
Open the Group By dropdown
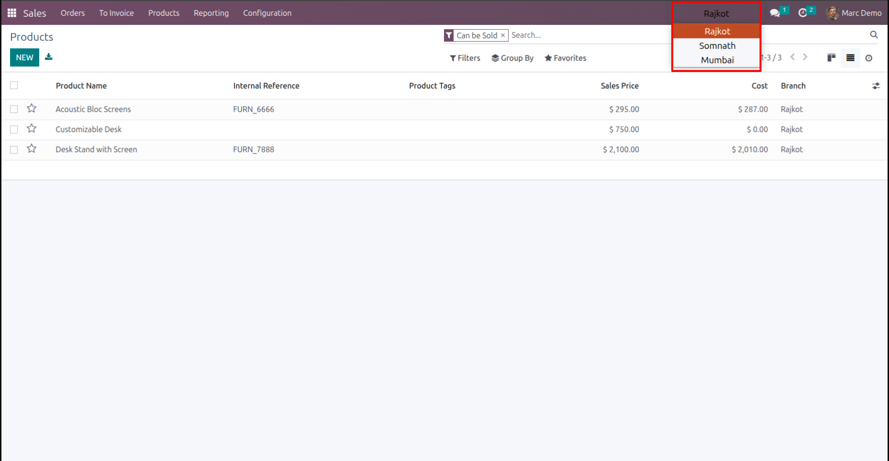tap(512, 58)
